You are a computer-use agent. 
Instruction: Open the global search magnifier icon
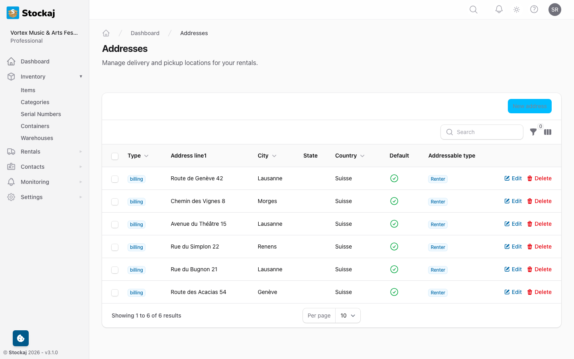pos(473,9)
